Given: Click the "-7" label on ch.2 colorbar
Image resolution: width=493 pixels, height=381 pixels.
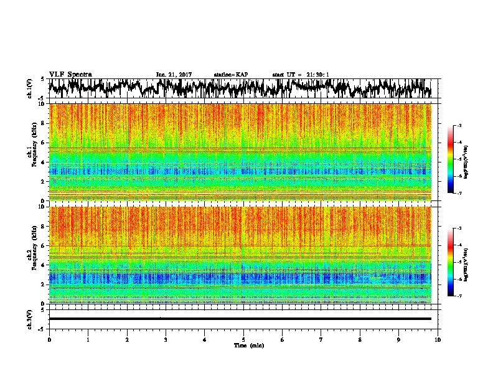Looking at the screenshot, I should point(459,296).
